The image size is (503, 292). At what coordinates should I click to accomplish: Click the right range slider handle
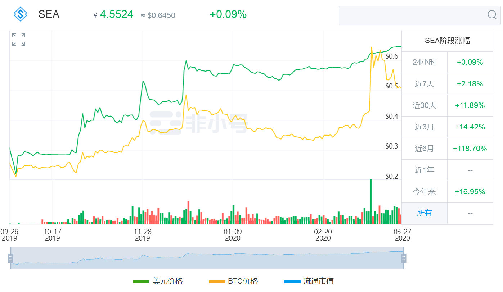404,258
